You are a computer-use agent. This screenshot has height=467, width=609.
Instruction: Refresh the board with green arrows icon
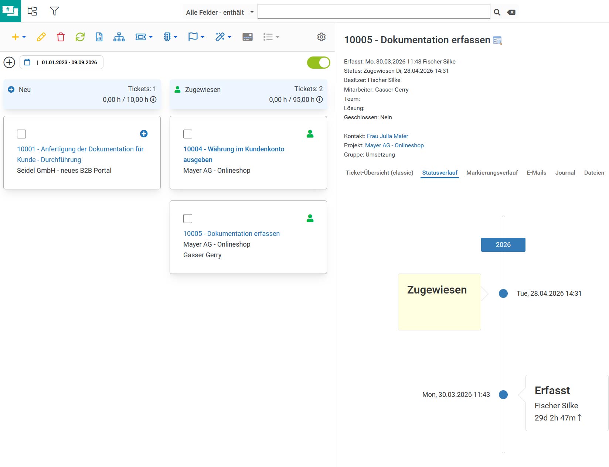(x=80, y=37)
